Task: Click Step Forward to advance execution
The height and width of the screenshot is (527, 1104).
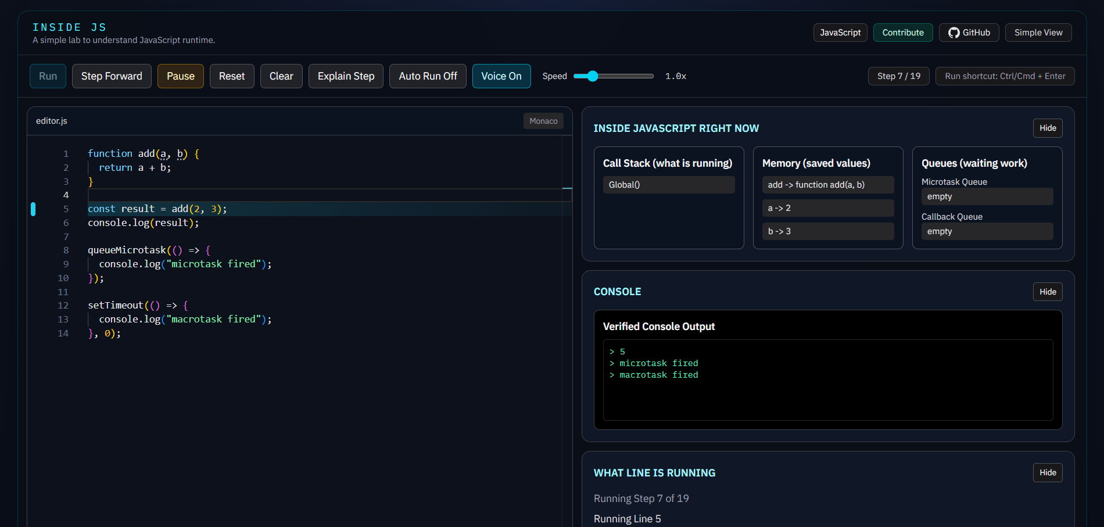Action: (112, 76)
